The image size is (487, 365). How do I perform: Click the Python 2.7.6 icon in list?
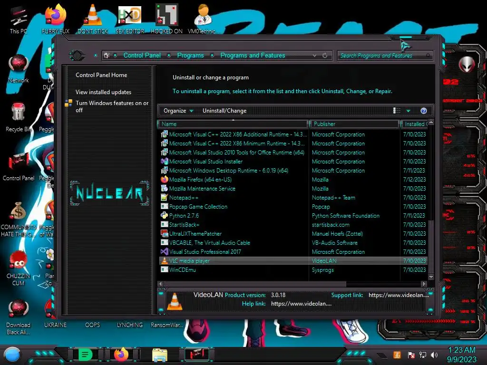point(164,215)
